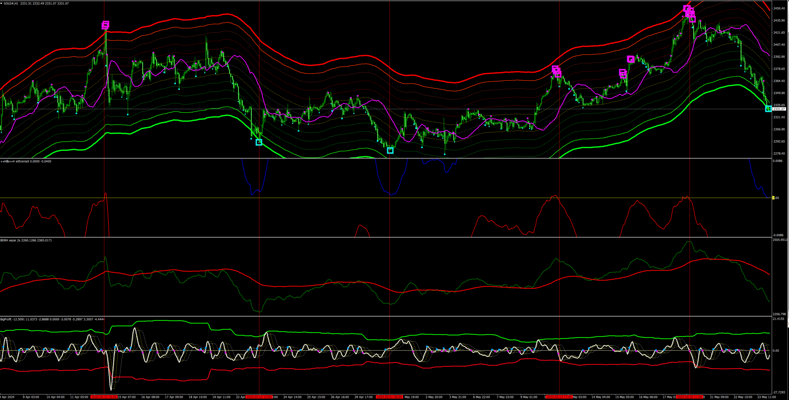
Task: Click the triangle beside the GOLD#,H1 title
Action: tap(2, 3)
